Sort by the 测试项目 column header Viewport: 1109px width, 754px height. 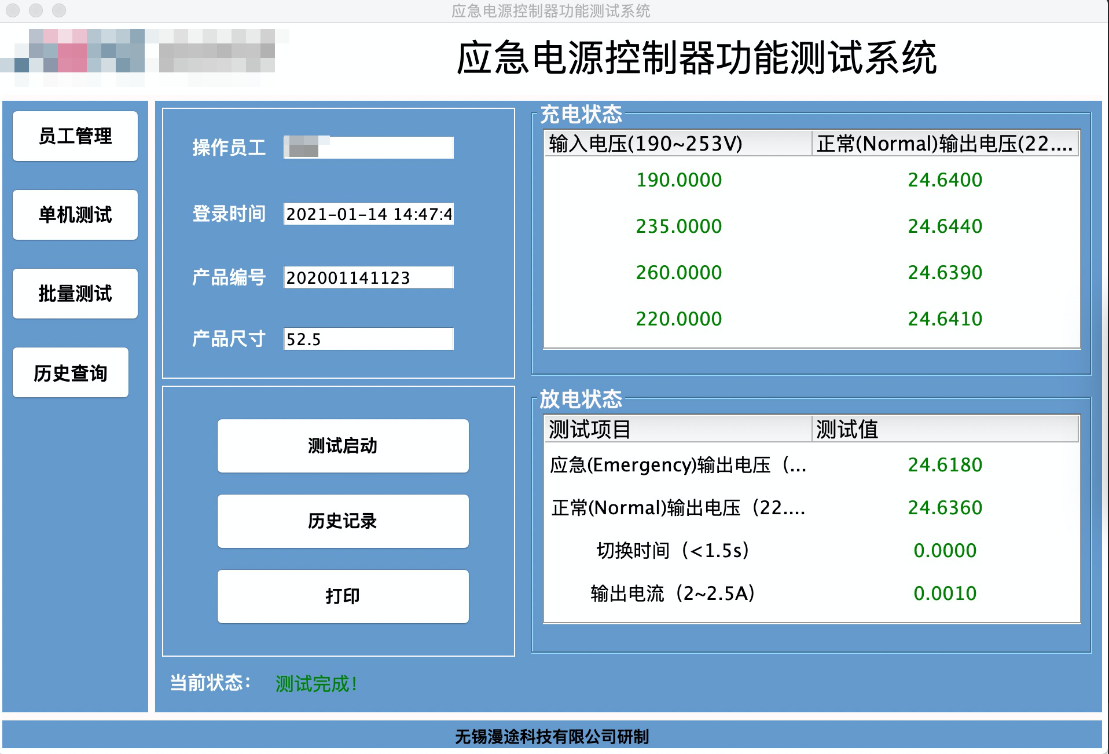[x=677, y=430]
